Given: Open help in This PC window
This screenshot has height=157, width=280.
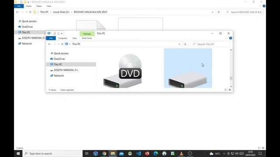Looking at the screenshot, I should [231, 38].
